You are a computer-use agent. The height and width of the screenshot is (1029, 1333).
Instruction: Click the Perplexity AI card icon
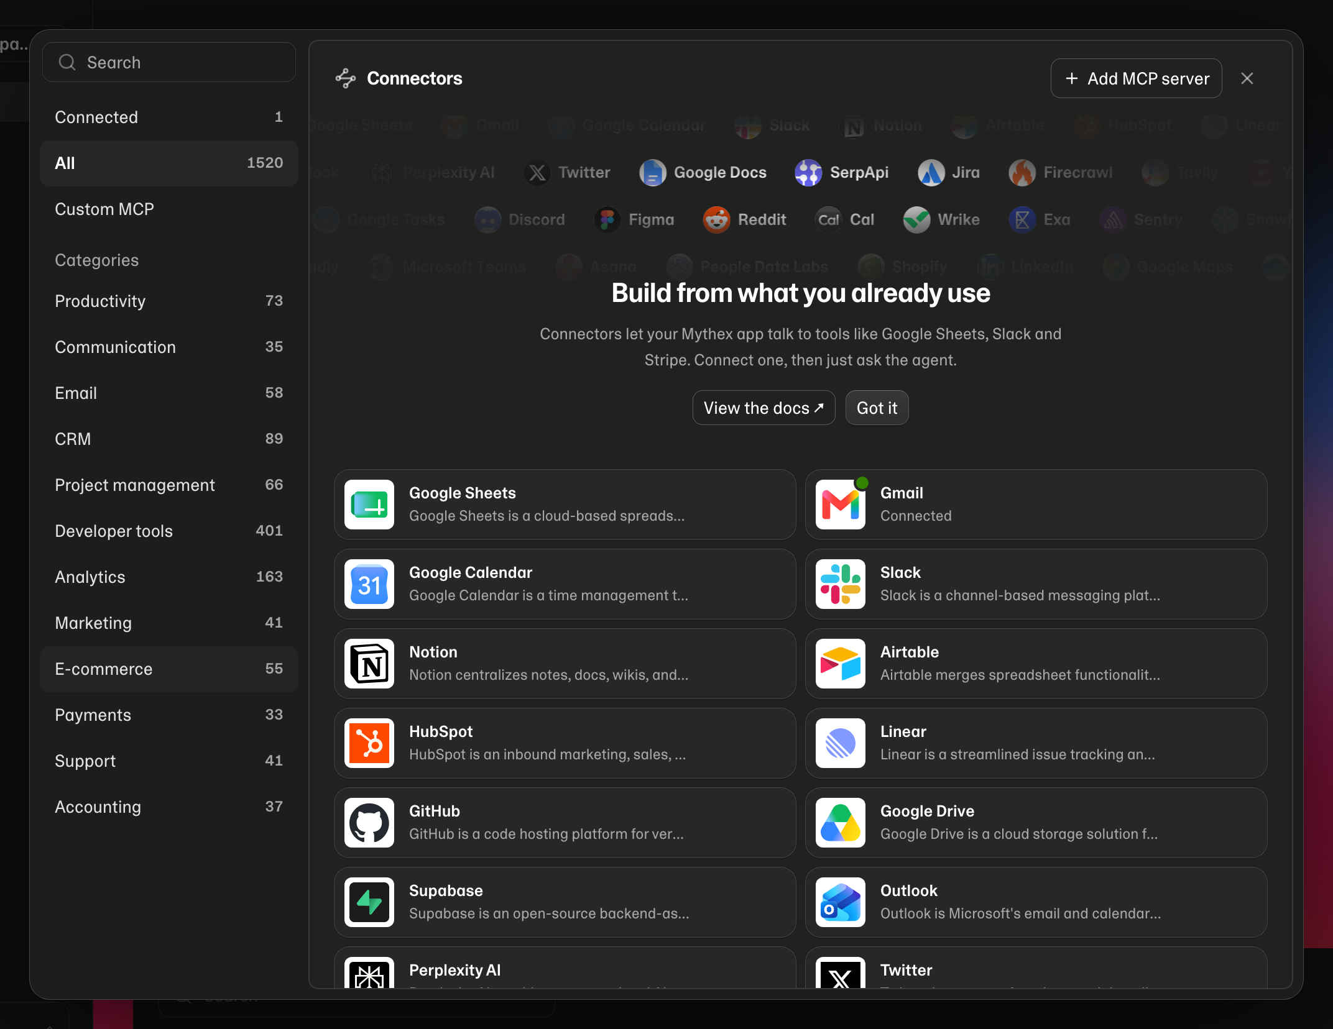[x=369, y=972]
